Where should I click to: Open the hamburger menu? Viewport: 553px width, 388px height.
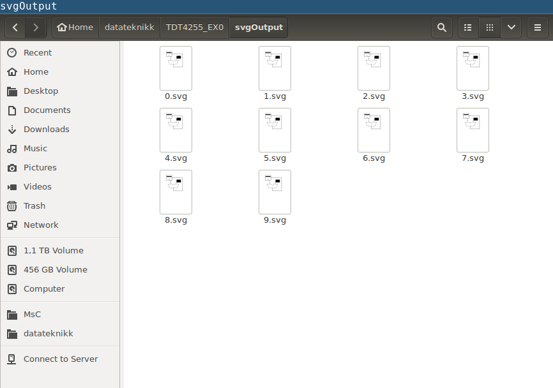pyautogui.click(x=538, y=27)
